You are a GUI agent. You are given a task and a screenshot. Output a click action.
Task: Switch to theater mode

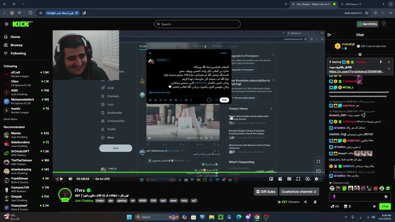pyautogui.click(x=289, y=179)
